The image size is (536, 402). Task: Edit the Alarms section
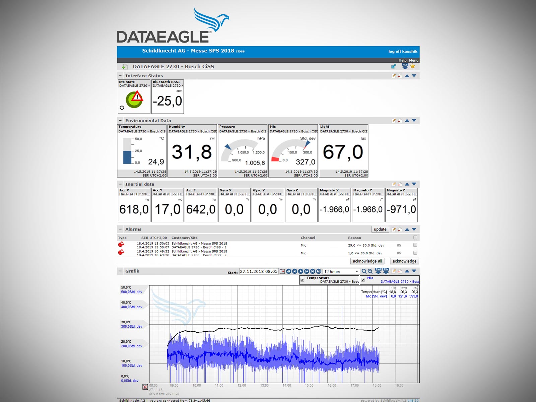[394, 229]
